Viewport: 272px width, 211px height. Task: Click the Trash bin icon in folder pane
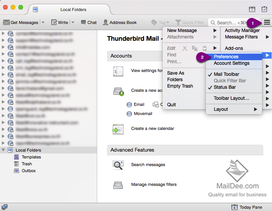coord(16,164)
